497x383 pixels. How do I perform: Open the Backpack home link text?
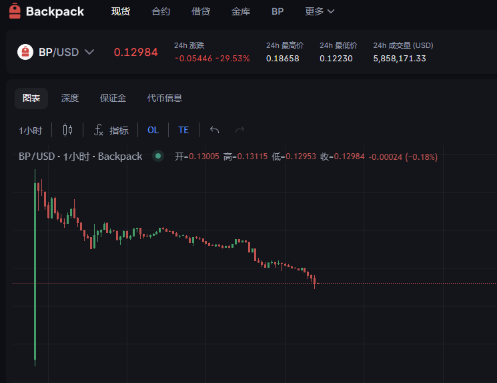[55, 11]
